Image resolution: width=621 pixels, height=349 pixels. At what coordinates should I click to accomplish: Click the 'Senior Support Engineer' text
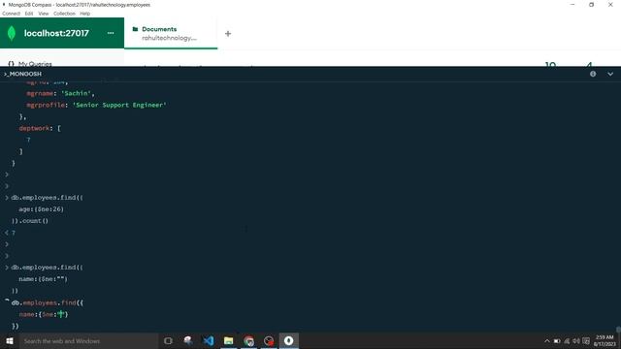click(119, 105)
